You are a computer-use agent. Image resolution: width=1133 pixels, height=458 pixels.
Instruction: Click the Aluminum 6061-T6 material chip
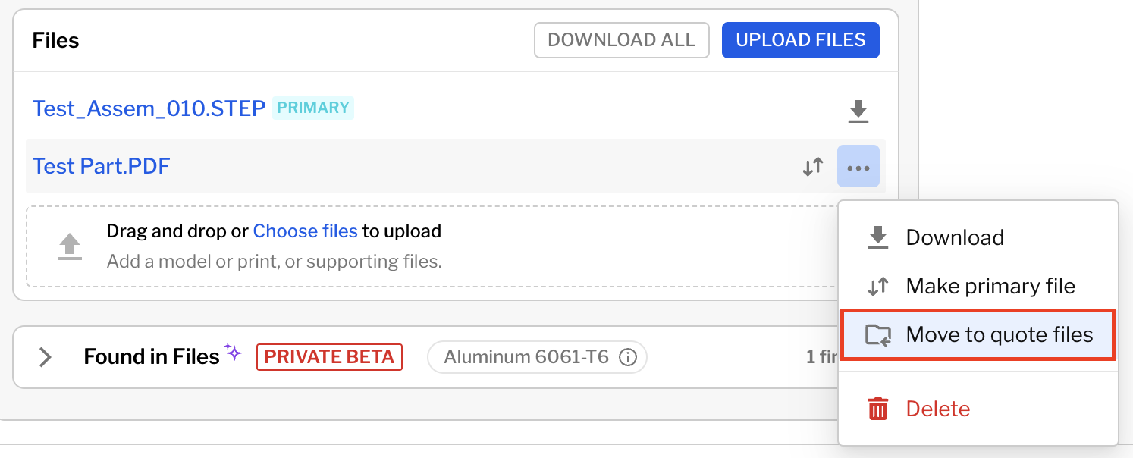(526, 357)
